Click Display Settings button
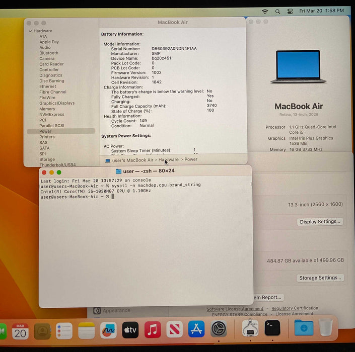Image resolution: width=355 pixels, height=352 pixels. pos(320,222)
